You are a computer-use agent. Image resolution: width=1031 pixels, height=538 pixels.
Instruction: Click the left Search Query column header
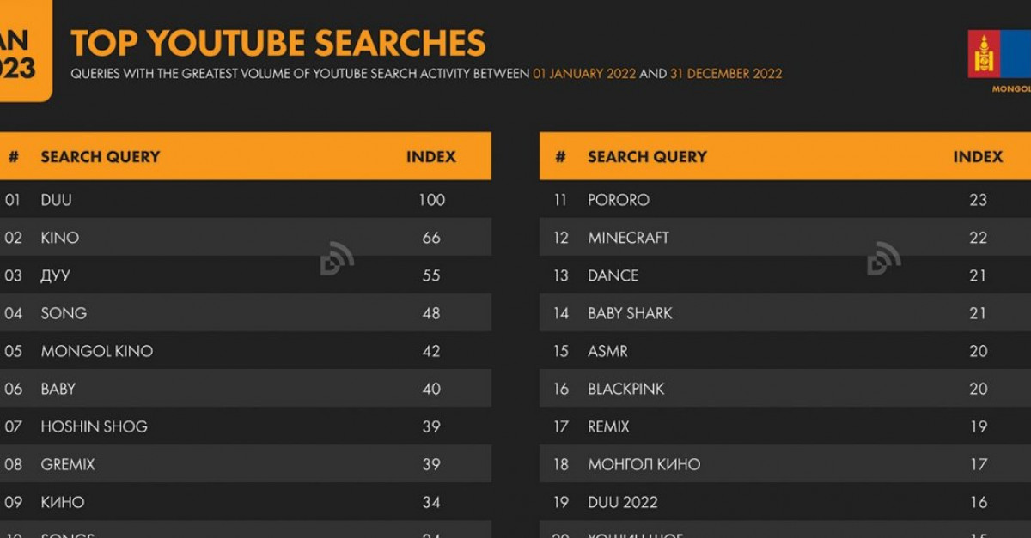tap(101, 157)
